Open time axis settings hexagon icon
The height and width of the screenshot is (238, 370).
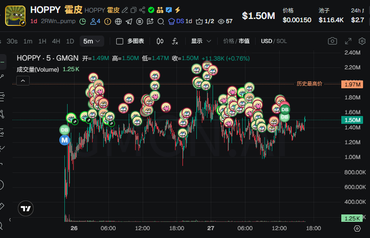pyautogui.click(x=357, y=228)
